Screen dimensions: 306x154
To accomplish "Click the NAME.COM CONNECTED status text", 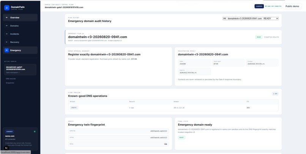I will pos(274,6).
